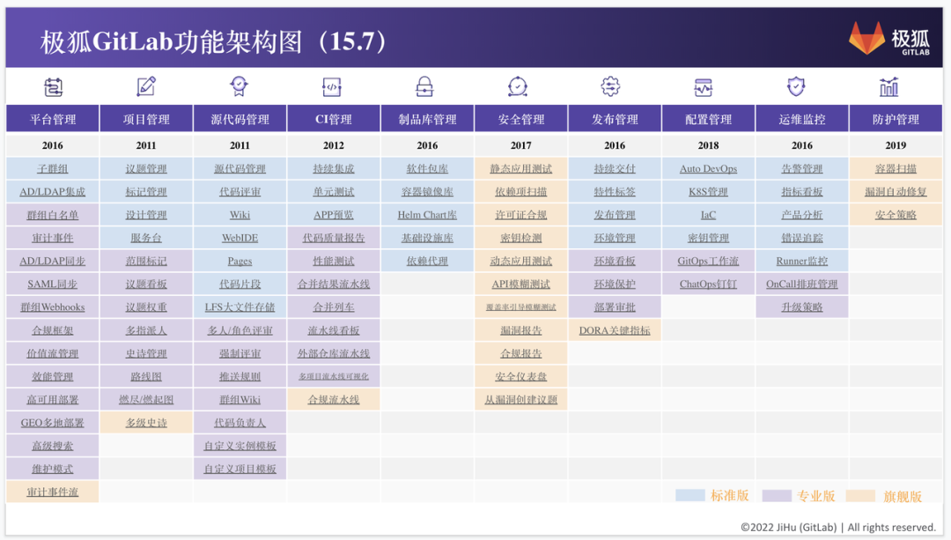Screen dimensions: 951x540
Task: Open the 审计事件流 link
Action: click(53, 492)
